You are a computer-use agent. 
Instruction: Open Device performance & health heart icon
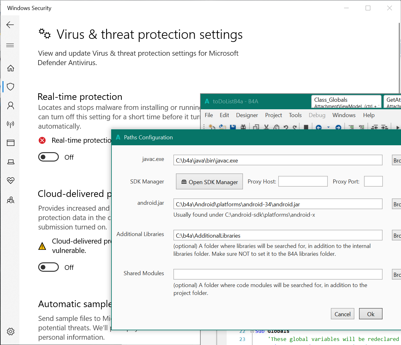tap(11, 181)
